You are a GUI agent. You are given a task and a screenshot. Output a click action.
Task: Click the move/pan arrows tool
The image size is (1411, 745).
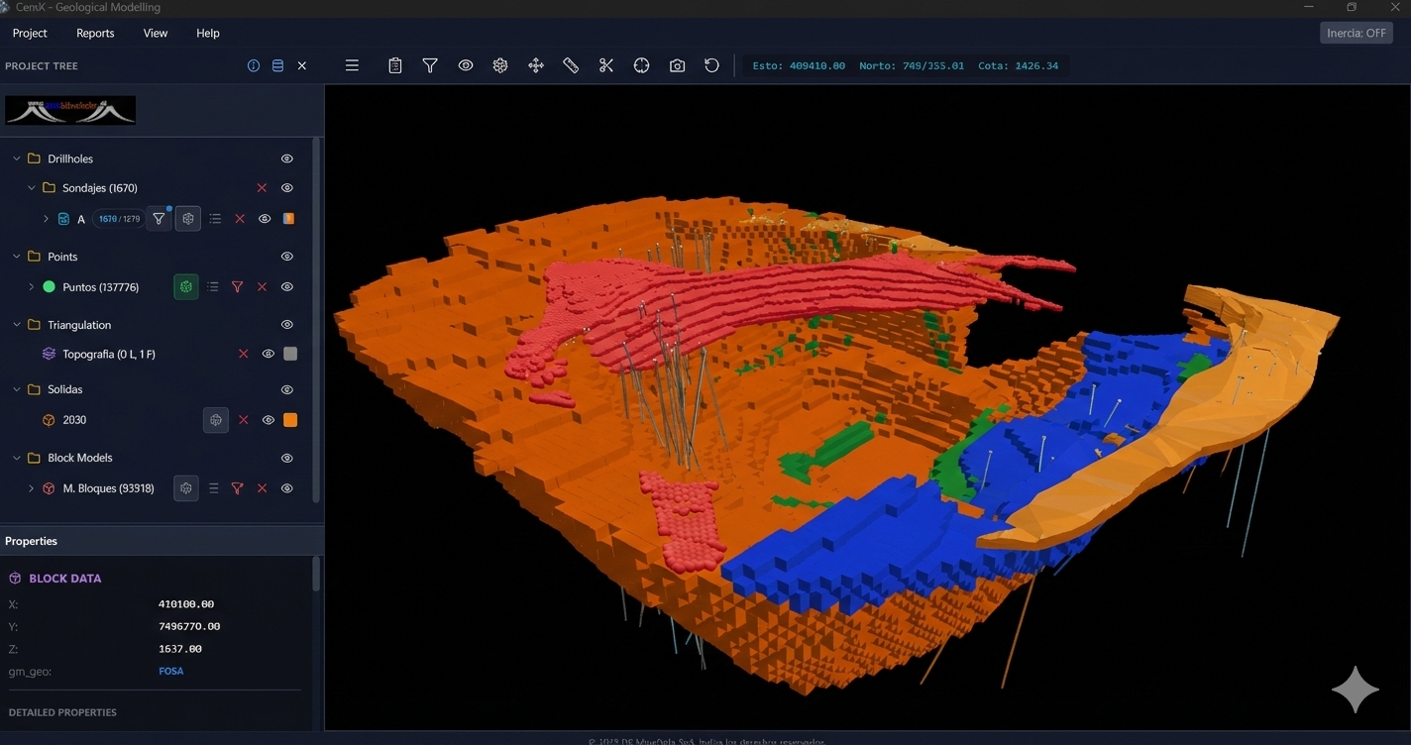[x=536, y=65]
